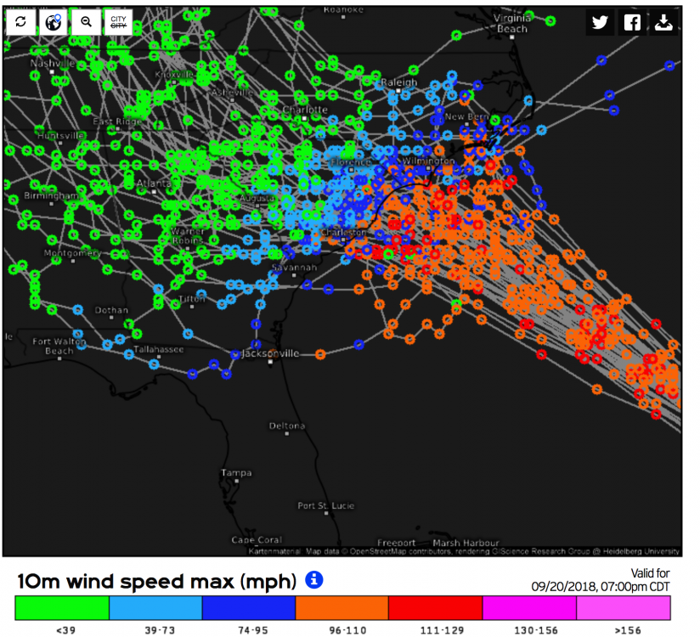
Task: Click the Virginia Beach city label
Action: click(512, 23)
